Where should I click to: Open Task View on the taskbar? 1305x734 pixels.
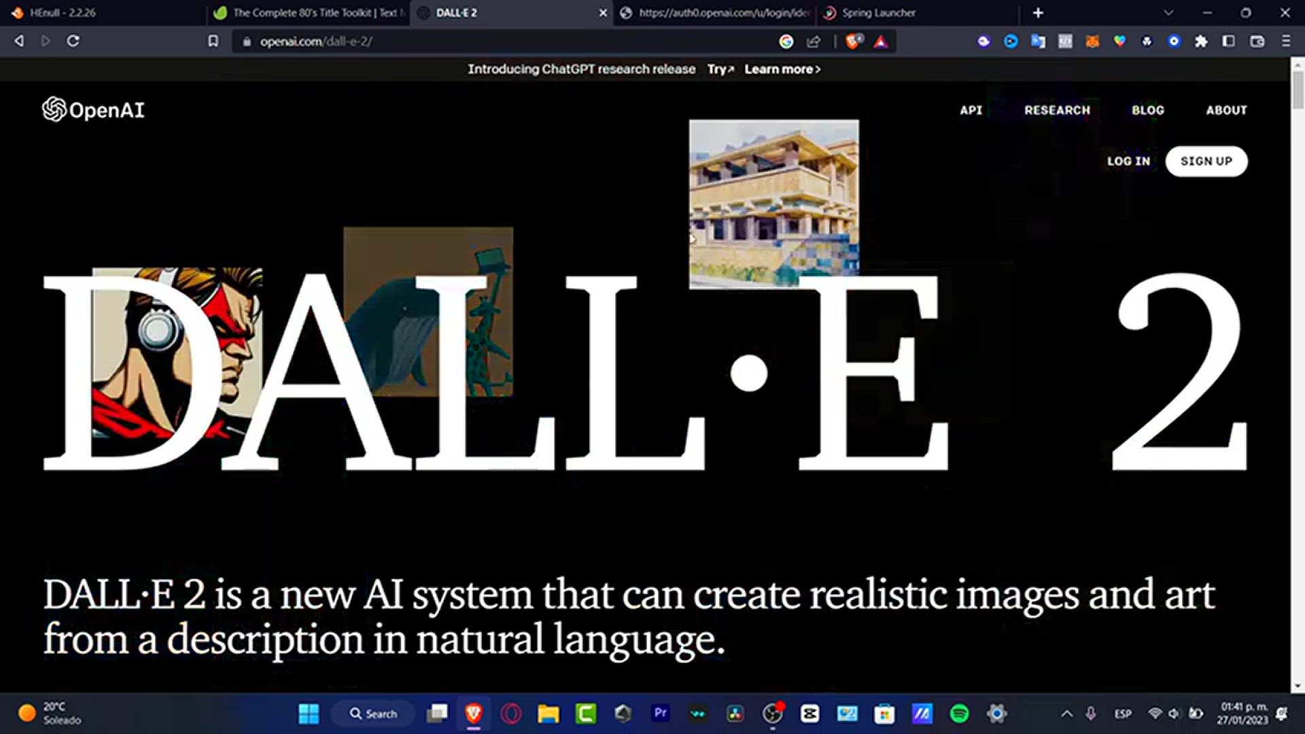tap(437, 714)
